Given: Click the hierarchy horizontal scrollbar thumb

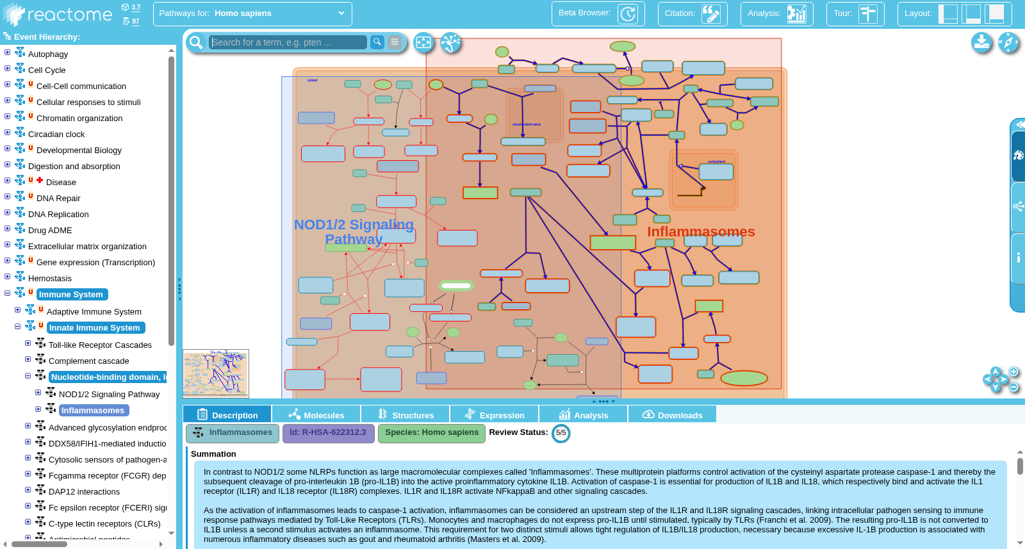Looking at the screenshot, I should (39, 544).
